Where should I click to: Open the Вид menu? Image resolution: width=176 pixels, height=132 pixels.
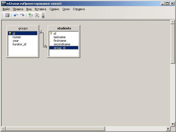29,9
